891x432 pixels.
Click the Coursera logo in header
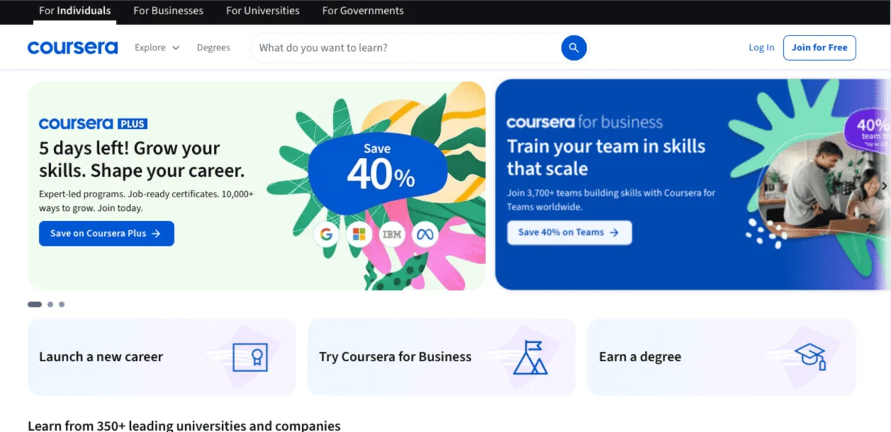point(72,48)
